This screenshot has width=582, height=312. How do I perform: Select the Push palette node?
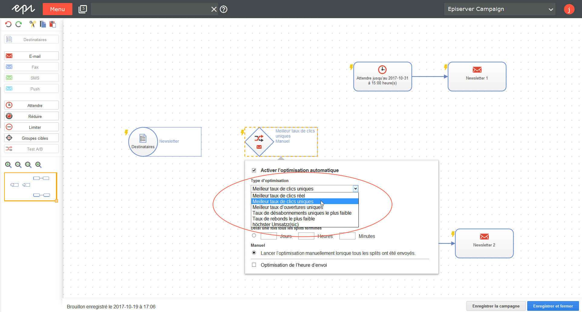pos(31,89)
